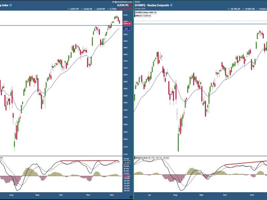Click the MACD(12,26,9) legend on Nasdaq chart

coord(152,158)
